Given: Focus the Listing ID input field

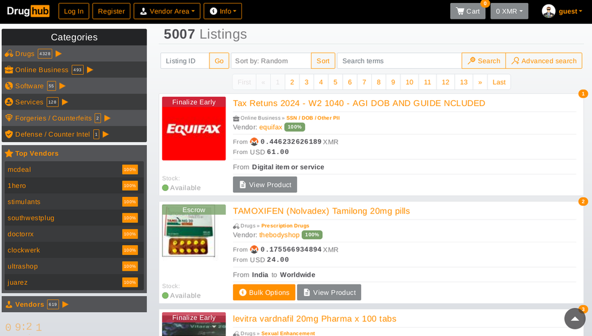Looking at the screenshot, I should click(185, 60).
